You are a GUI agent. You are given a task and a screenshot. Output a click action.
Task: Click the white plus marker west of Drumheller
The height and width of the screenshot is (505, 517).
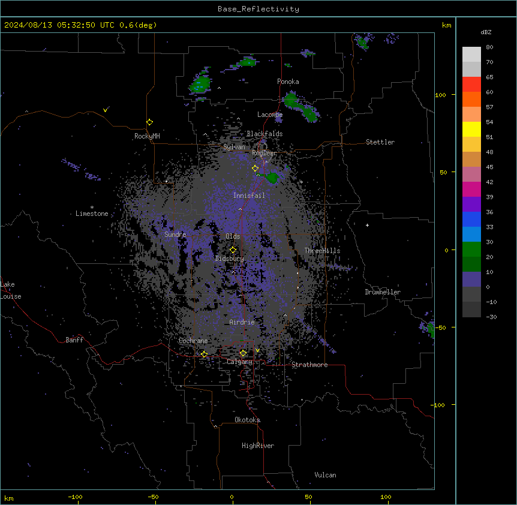click(367, 225)
